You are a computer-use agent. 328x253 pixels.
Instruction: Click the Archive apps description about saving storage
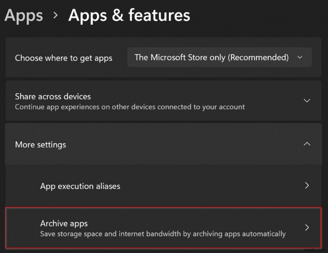pos(163,233)
